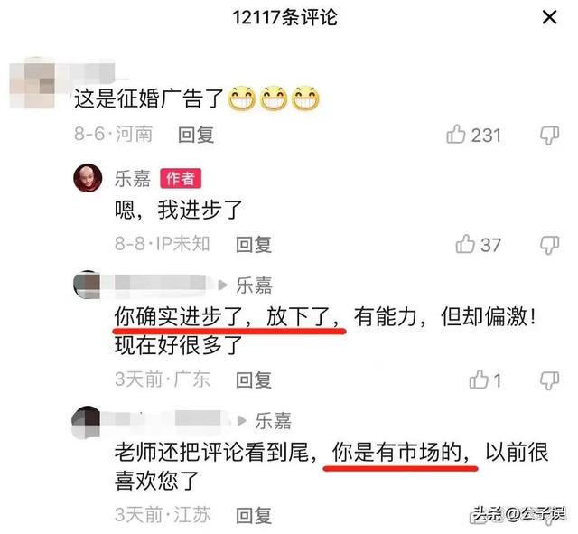The width and height of the screenshot is (578, 534).
Task: Tap the red 作者 badge
Action: tap(181, 179)
